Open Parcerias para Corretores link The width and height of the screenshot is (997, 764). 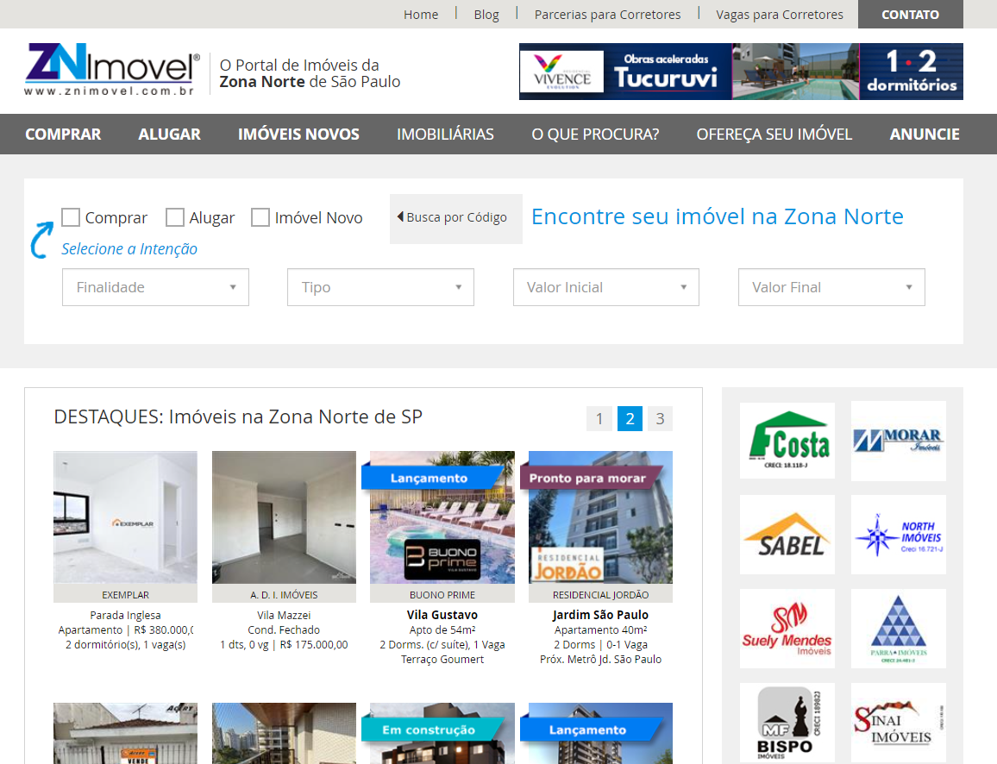pos(607,15)
